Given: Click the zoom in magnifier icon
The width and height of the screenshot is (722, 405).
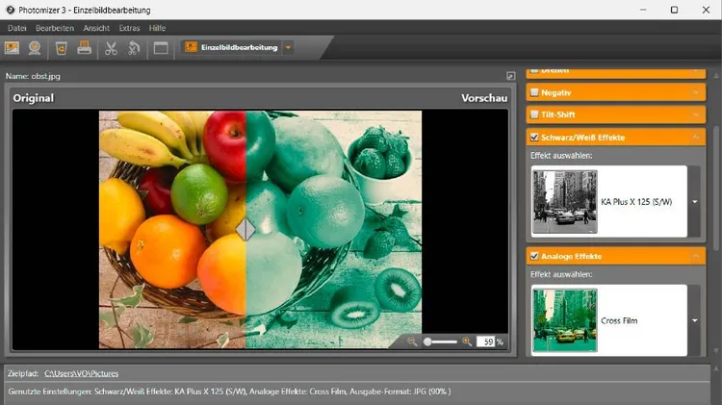Looking at the screenshot, I should tap(468, 342).
